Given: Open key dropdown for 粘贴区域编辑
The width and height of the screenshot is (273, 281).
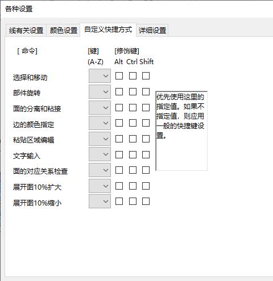Looking at the screenshot, I should tap(100, 139).
